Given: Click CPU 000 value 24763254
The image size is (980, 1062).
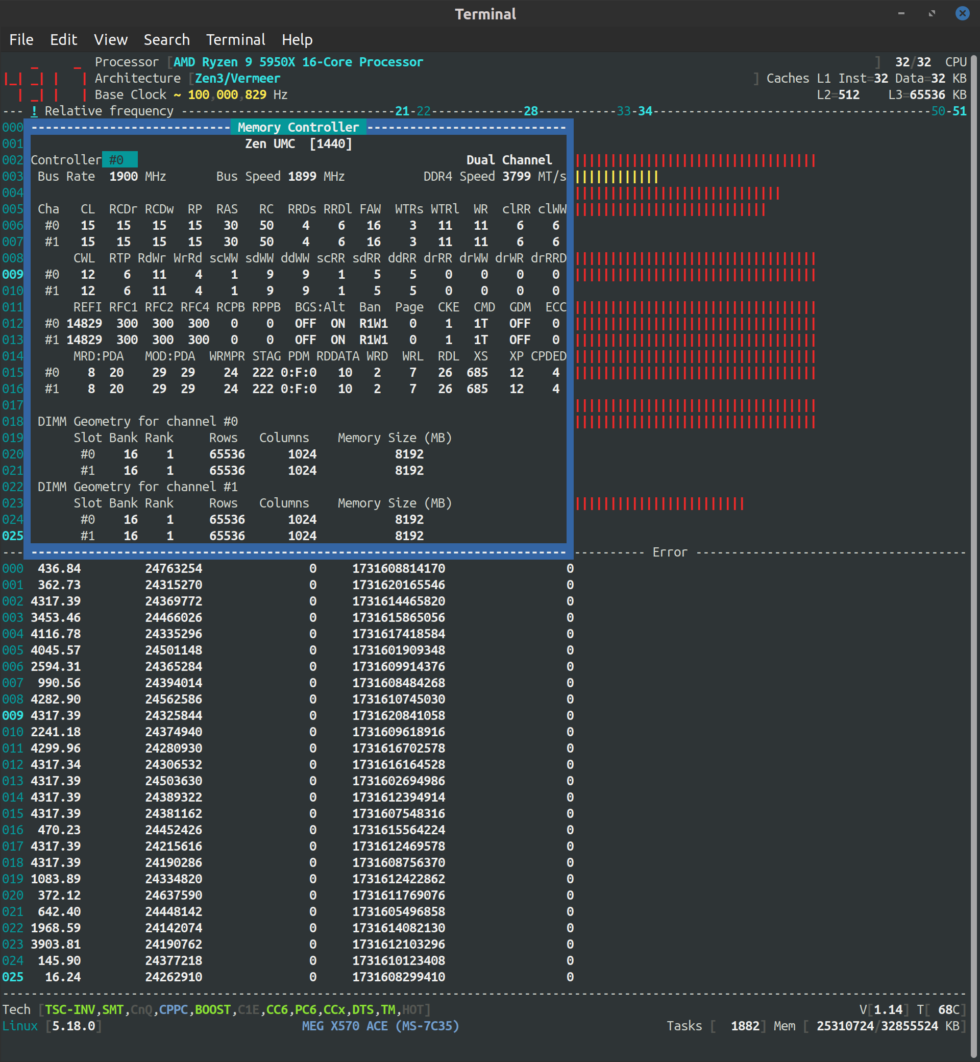Looking at the screenshot, I should [174, 569].
